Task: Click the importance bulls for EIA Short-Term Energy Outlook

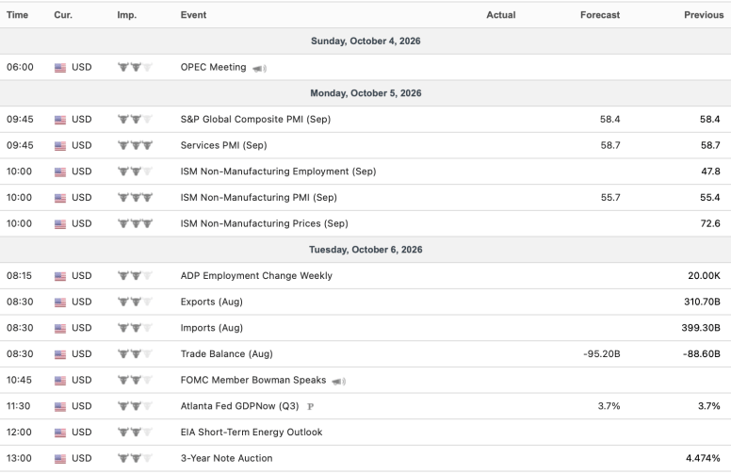Action: [x=135, y=433]
